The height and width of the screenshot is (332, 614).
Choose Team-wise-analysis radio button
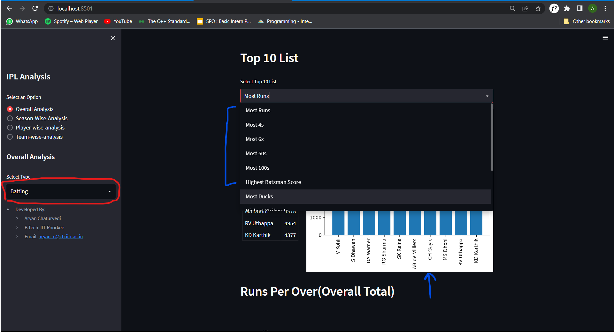(10, 137)
